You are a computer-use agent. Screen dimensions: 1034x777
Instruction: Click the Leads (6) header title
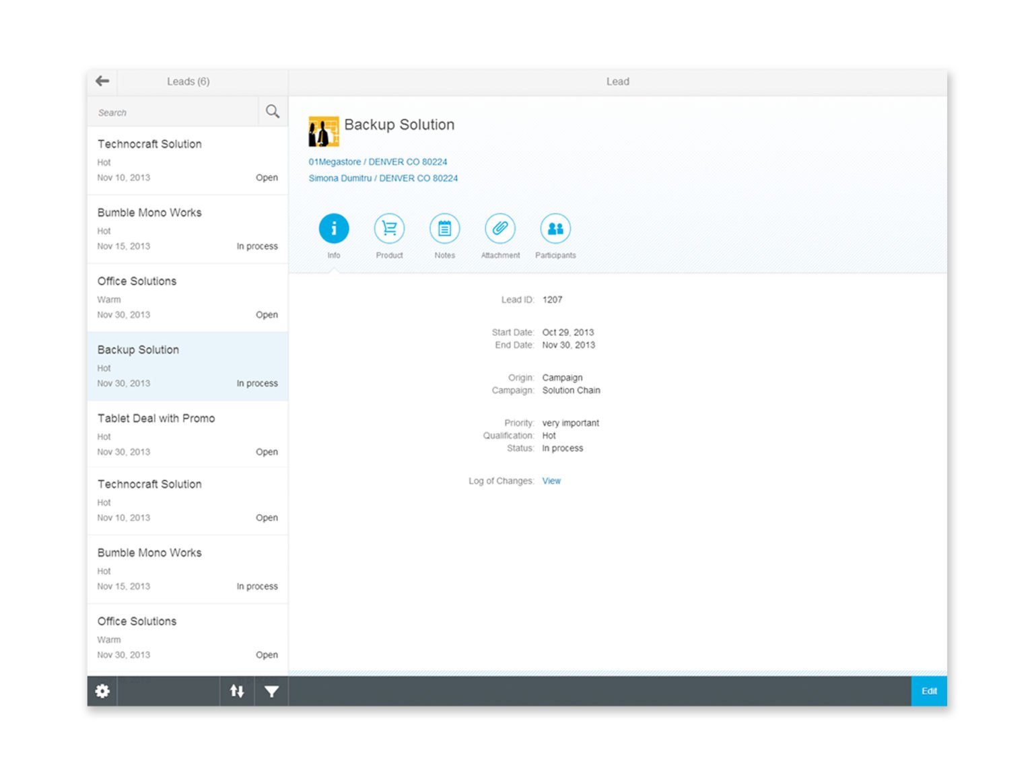click(x=188, y=81)
